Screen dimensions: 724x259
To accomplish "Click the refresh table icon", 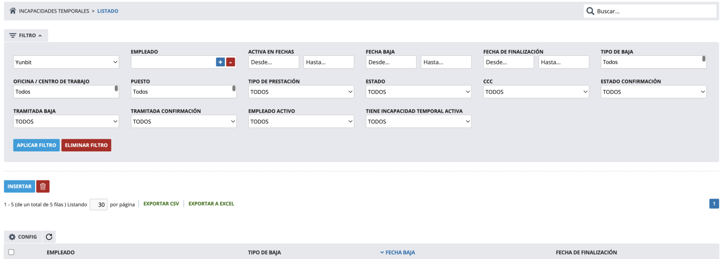I will [x=49, y=237].
